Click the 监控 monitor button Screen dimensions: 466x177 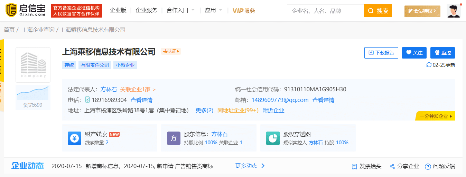pyautogui.click(x=442, y=53)
